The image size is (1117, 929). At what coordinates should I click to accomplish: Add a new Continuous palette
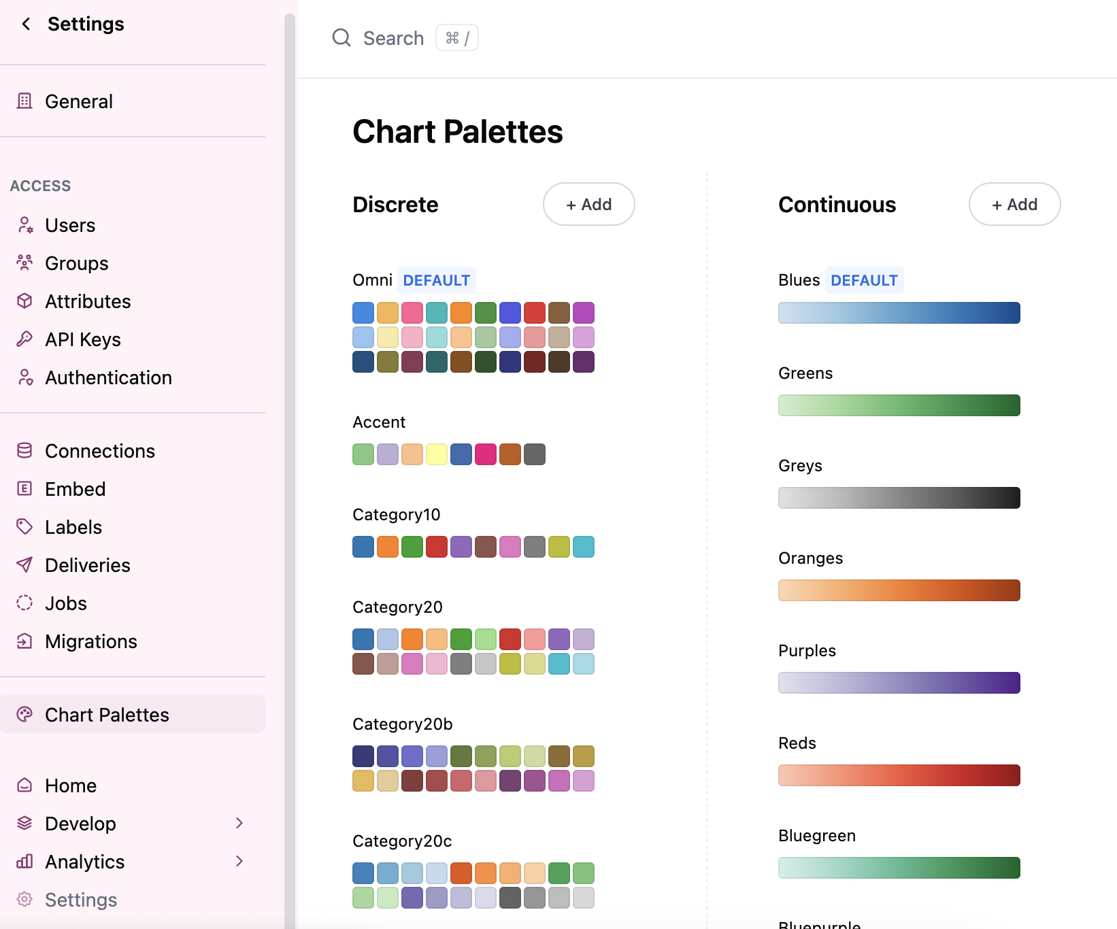1014,204
